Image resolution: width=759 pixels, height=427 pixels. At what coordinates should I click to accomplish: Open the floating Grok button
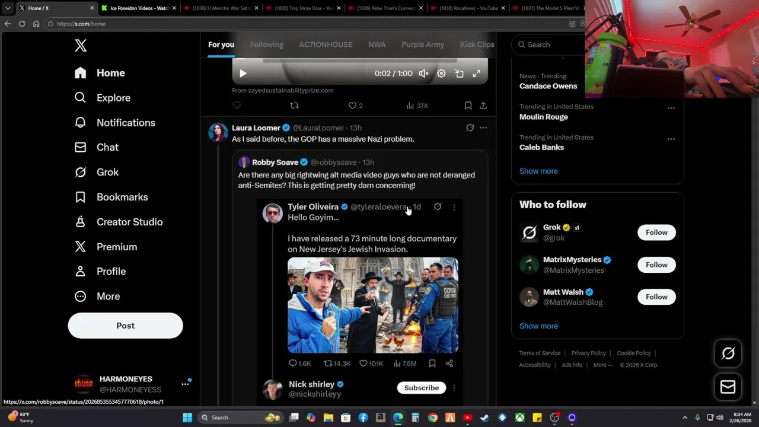point(728,353)
